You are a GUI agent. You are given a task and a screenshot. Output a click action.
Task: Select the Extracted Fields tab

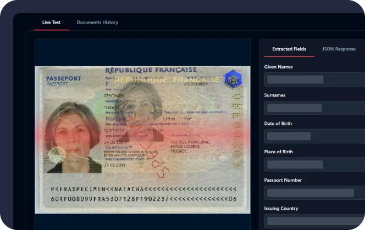[289, 49]
